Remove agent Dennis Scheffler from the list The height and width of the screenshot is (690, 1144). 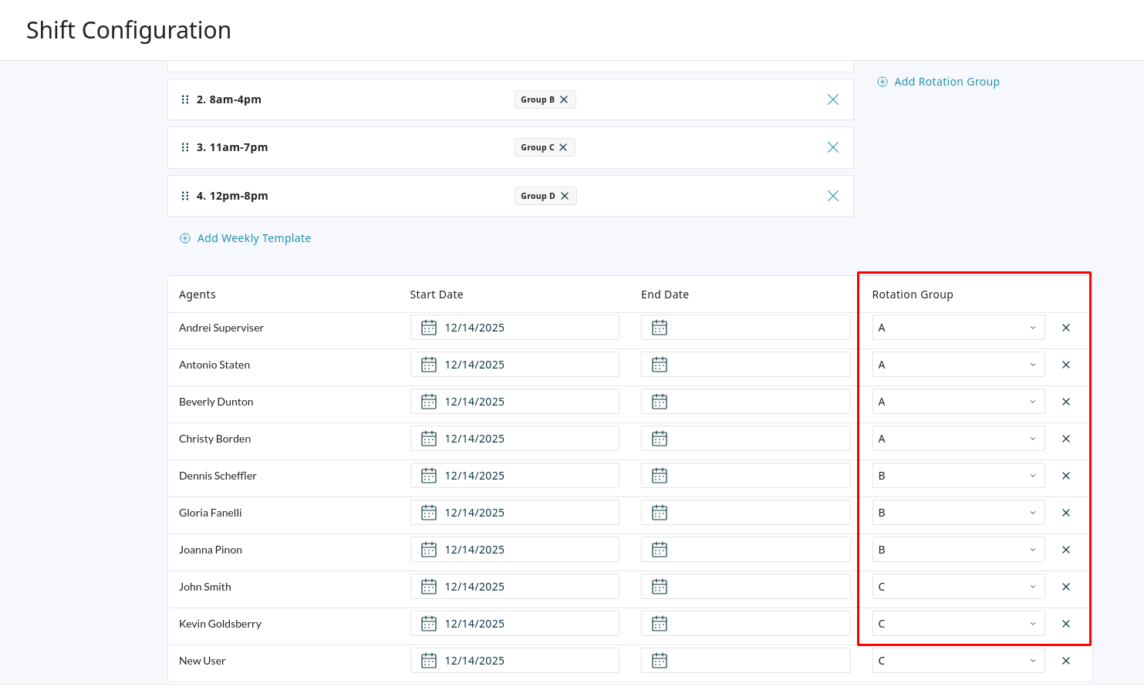[1065, 476]
